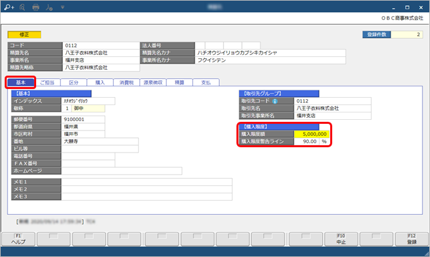Click the 取引先事業所名 field
The width and height of the screenshot is (430, 257).
point(333,116)
